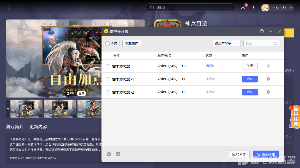Image resolution: width=300 pixels, height=168 pixels.
Task: Click 添加模拟器 button
Action: pyautogui.click(x=266, y=154)
